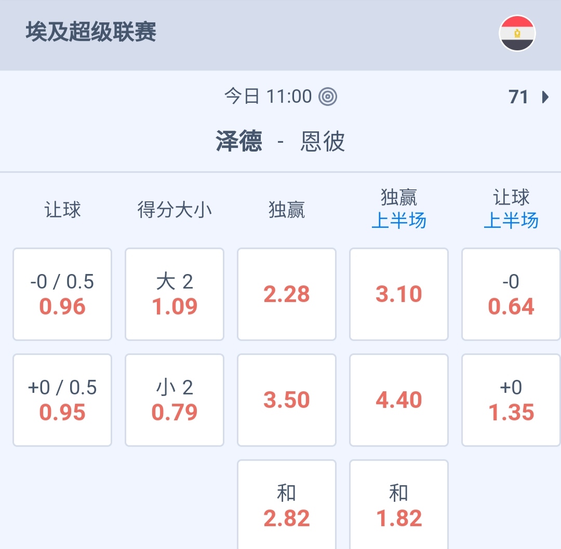
Task: Pick under 2 goals at 0.79
Action: pyautogui.click(x=175, y=400)
